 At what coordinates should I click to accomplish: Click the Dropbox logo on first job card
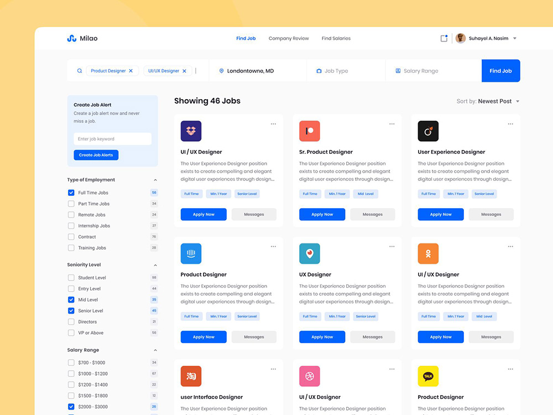(191, 131)
